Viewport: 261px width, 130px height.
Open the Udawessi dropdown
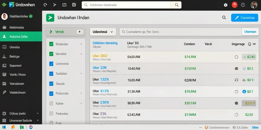coord(103,32)
